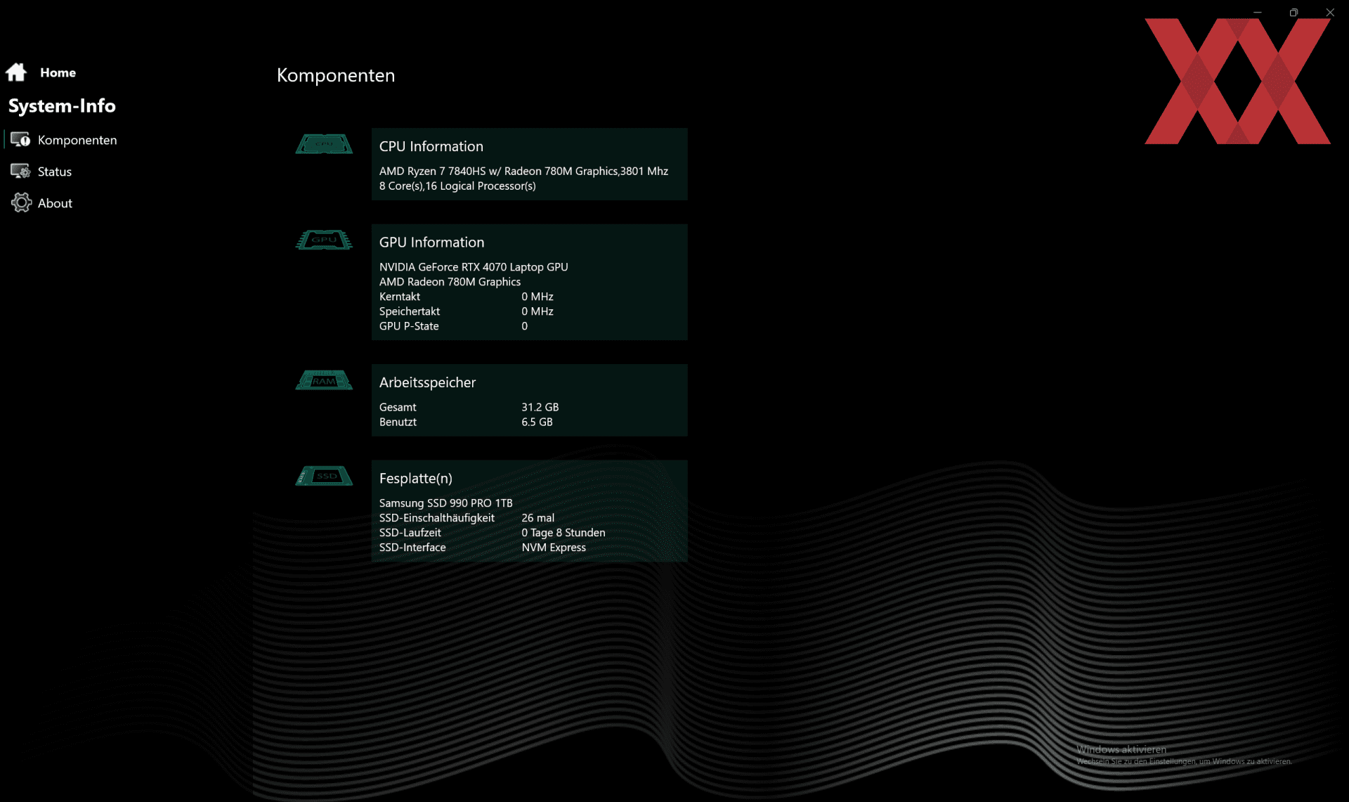
Task: Click the NVM Express value
Action: pos(554,548)
